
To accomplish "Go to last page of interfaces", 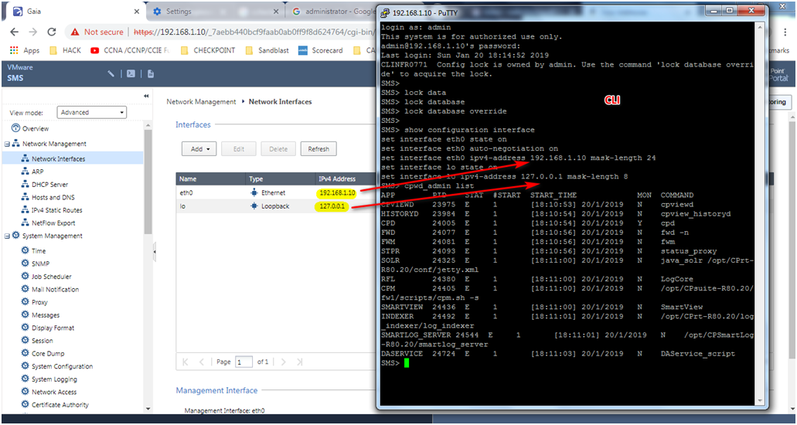I will [300, 362].
